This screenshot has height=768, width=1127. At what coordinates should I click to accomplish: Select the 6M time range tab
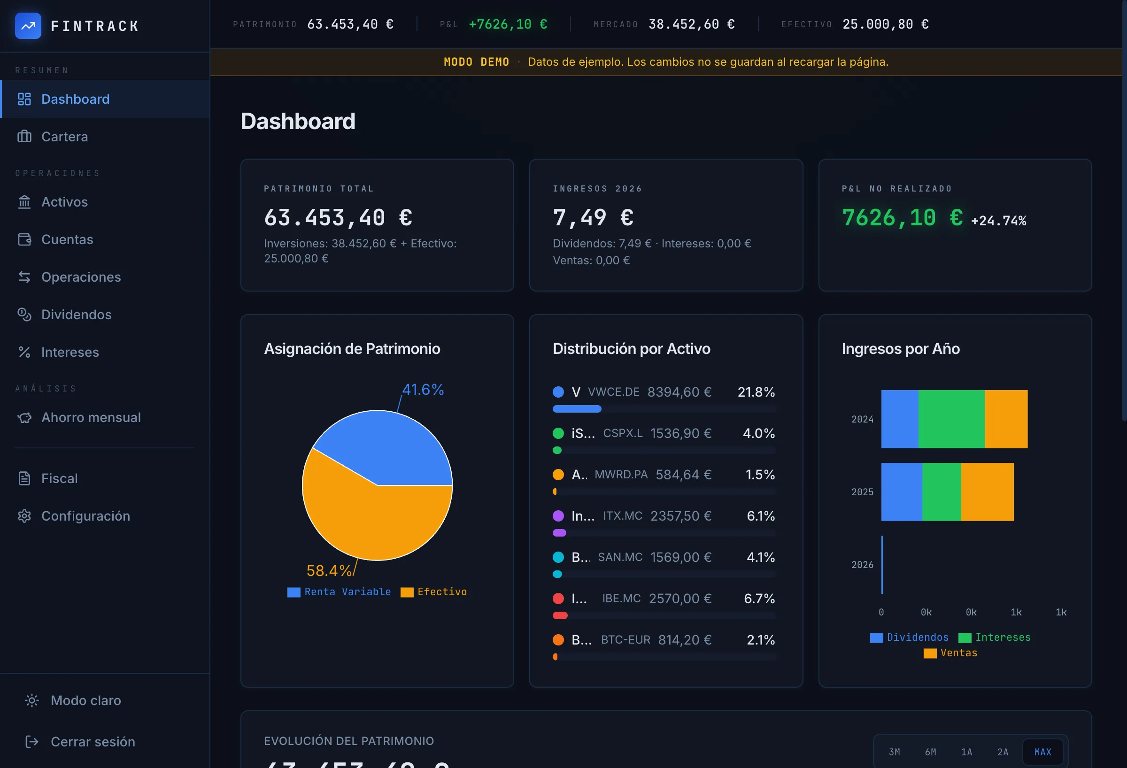[x=930, y=752]
